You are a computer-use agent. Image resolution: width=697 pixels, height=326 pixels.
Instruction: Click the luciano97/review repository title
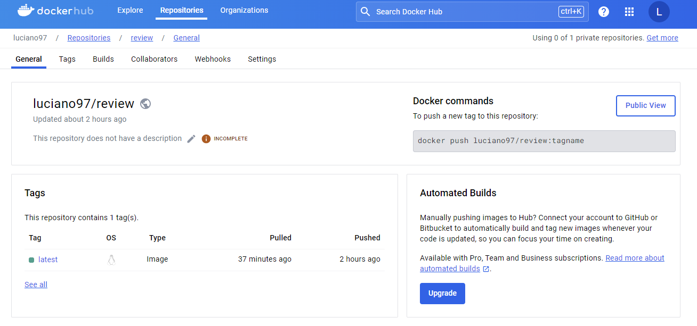tap(84, 104)
